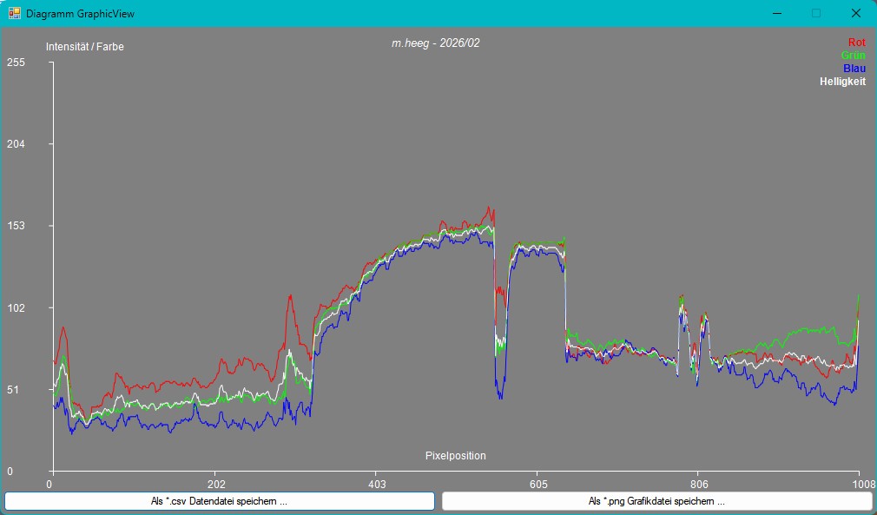The image size is (877, 515).
Task: Click the Grün legend label
Action: (853, 56)
